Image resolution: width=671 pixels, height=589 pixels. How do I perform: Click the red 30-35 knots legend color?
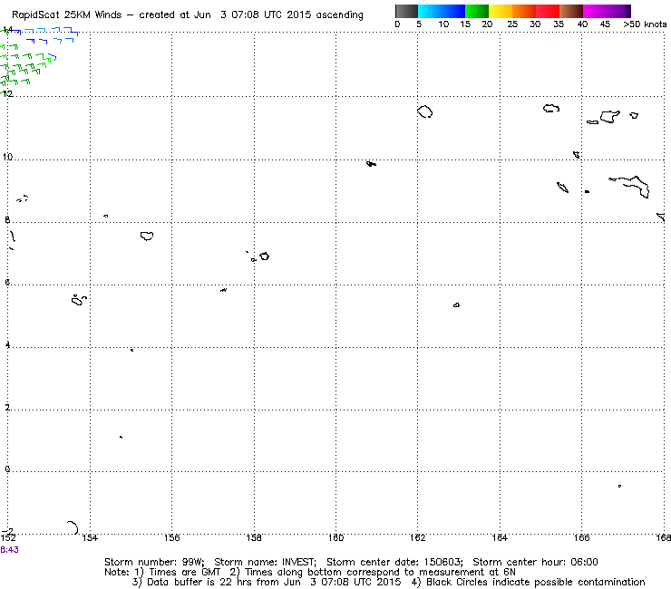(548, 11)
